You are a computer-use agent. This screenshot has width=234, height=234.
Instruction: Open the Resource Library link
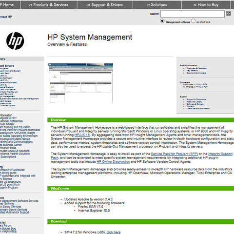point(194,102)
